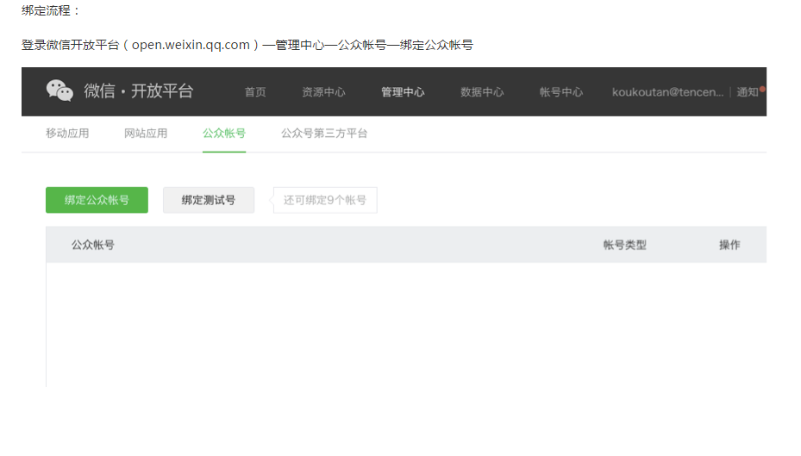
Task: Click the 帐号类型 column header
Action: pyautogui.click(x=624, y=245)
